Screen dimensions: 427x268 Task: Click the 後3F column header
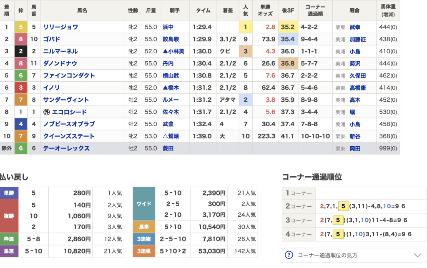click(288, 10)
